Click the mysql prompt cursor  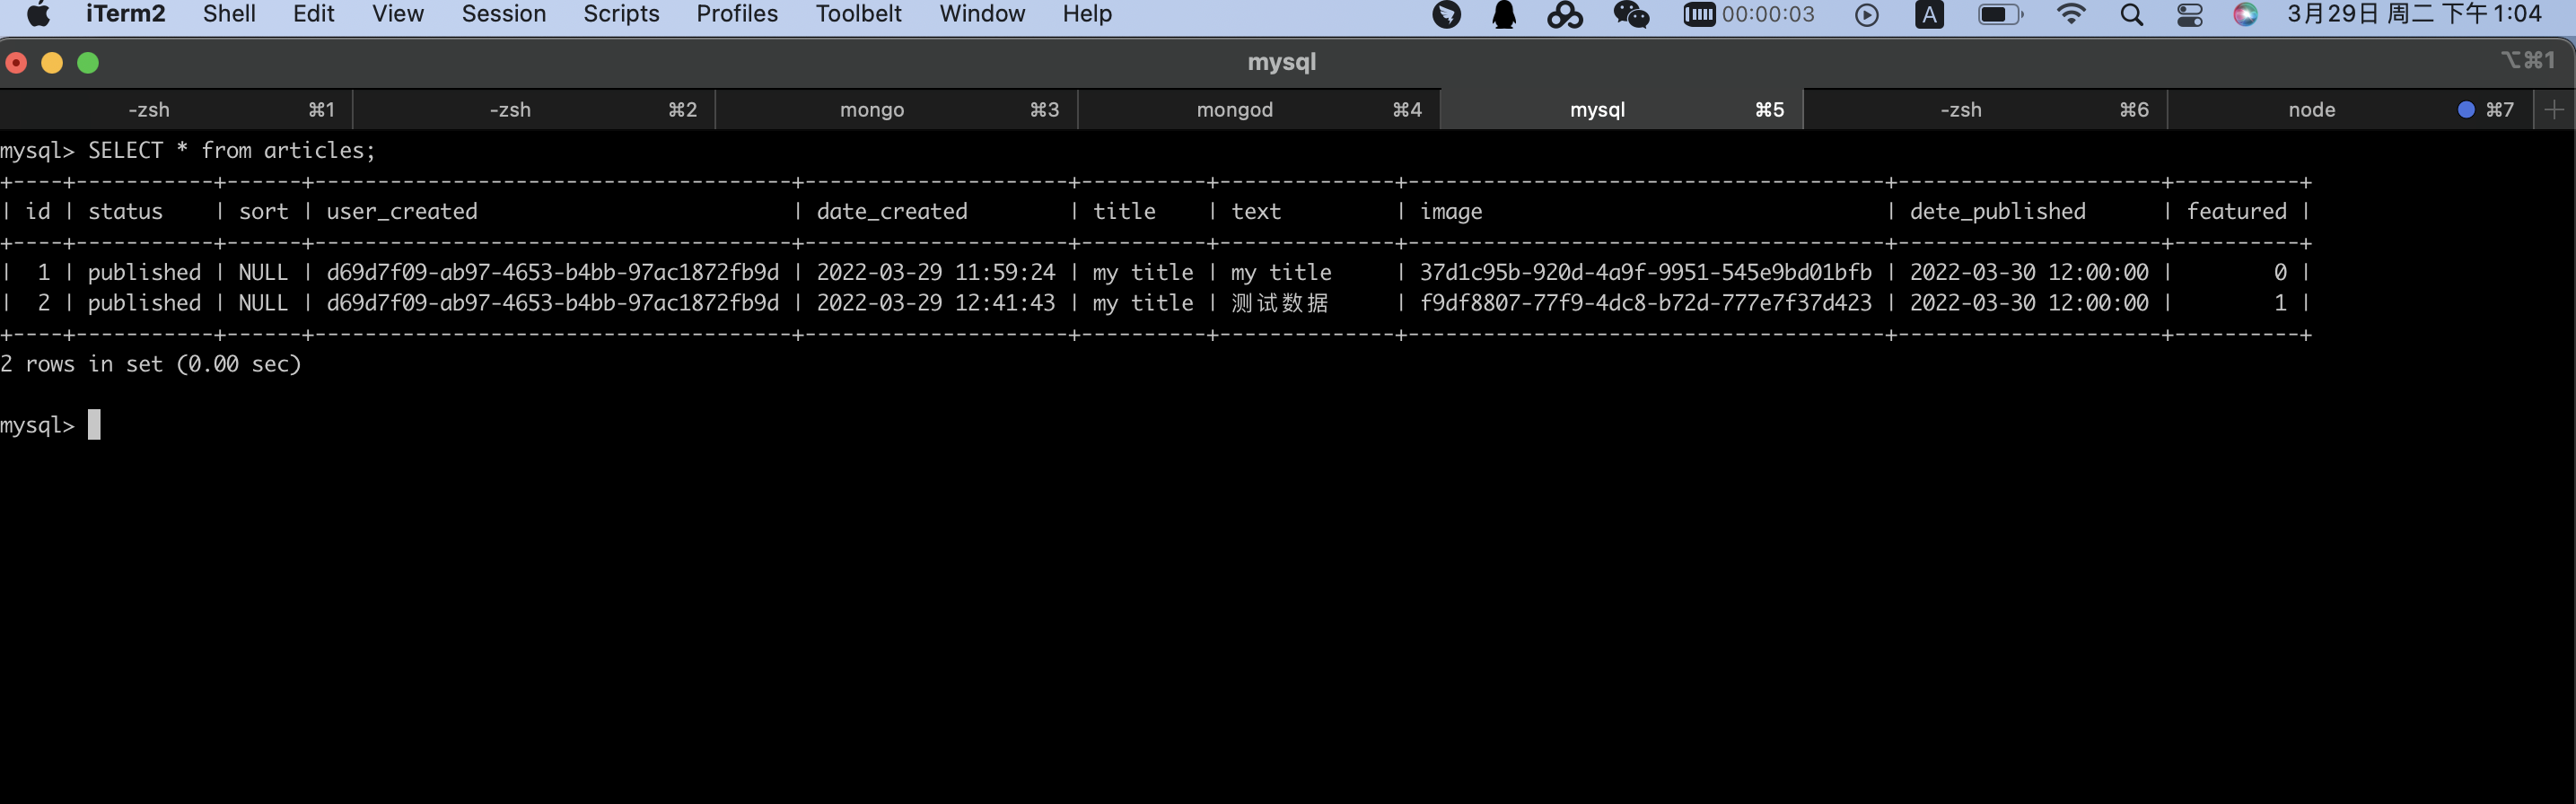point(94,425)
